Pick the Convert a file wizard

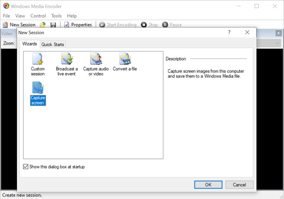tap(125, 62)
